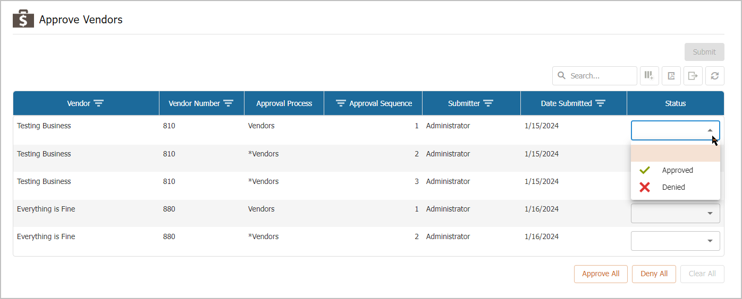Select Approved from the status list
The height and width of the screenshot is (299, 742).
pos(677,170)
